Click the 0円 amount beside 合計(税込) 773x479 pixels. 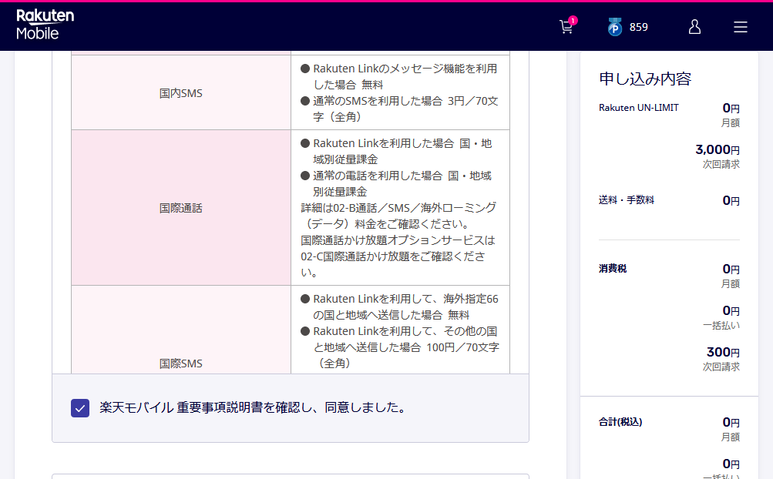point(731,422)
